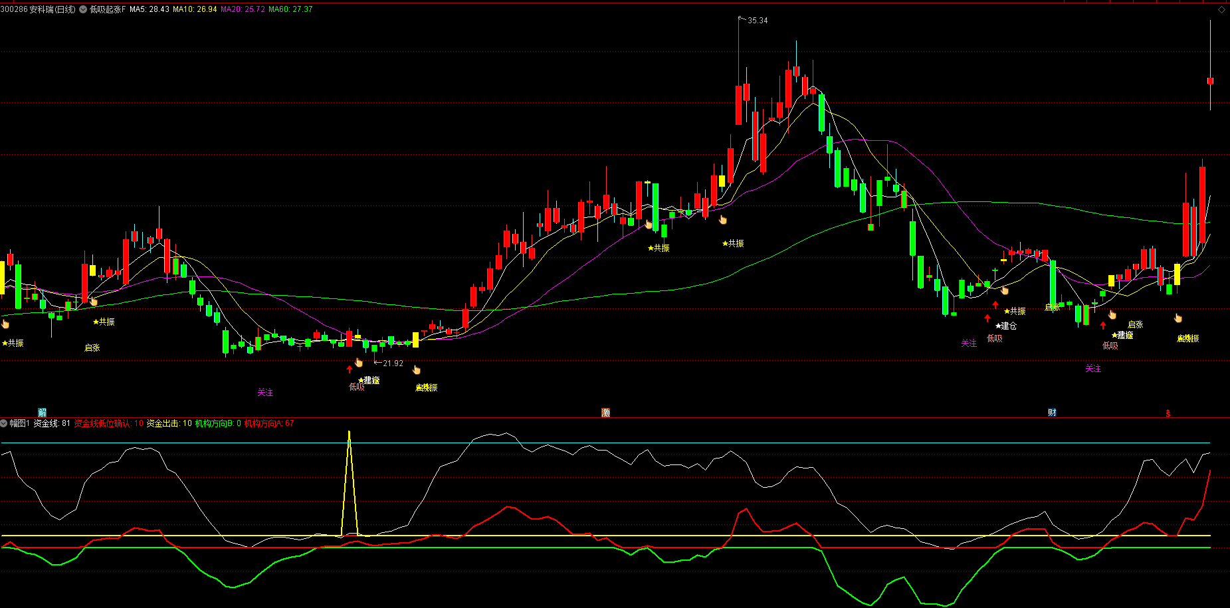Click the MA60: 27.37 legend

(290, 9)
